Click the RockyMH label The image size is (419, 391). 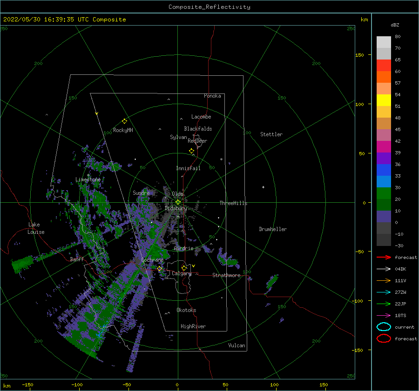(x=123, y=130)
